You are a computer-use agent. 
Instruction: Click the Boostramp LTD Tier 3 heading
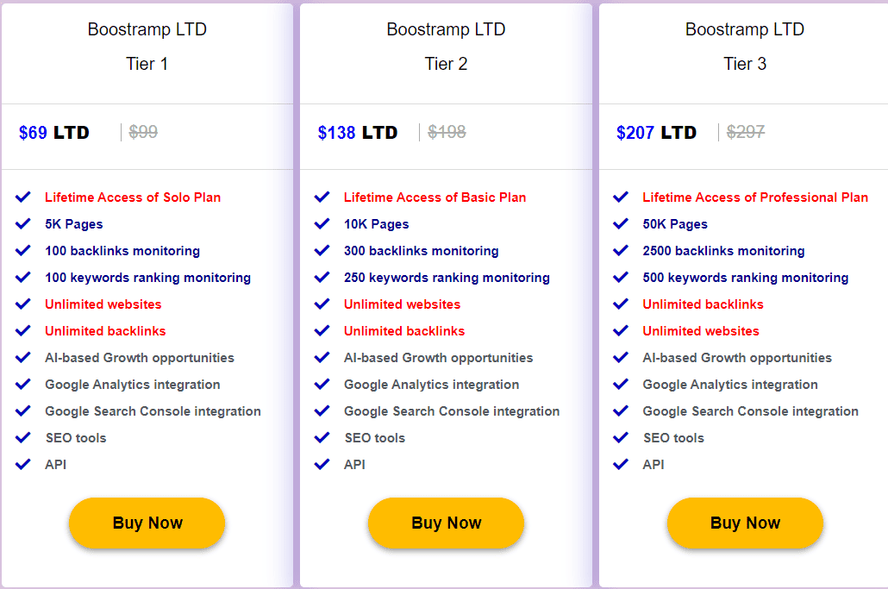click(744, 46)
